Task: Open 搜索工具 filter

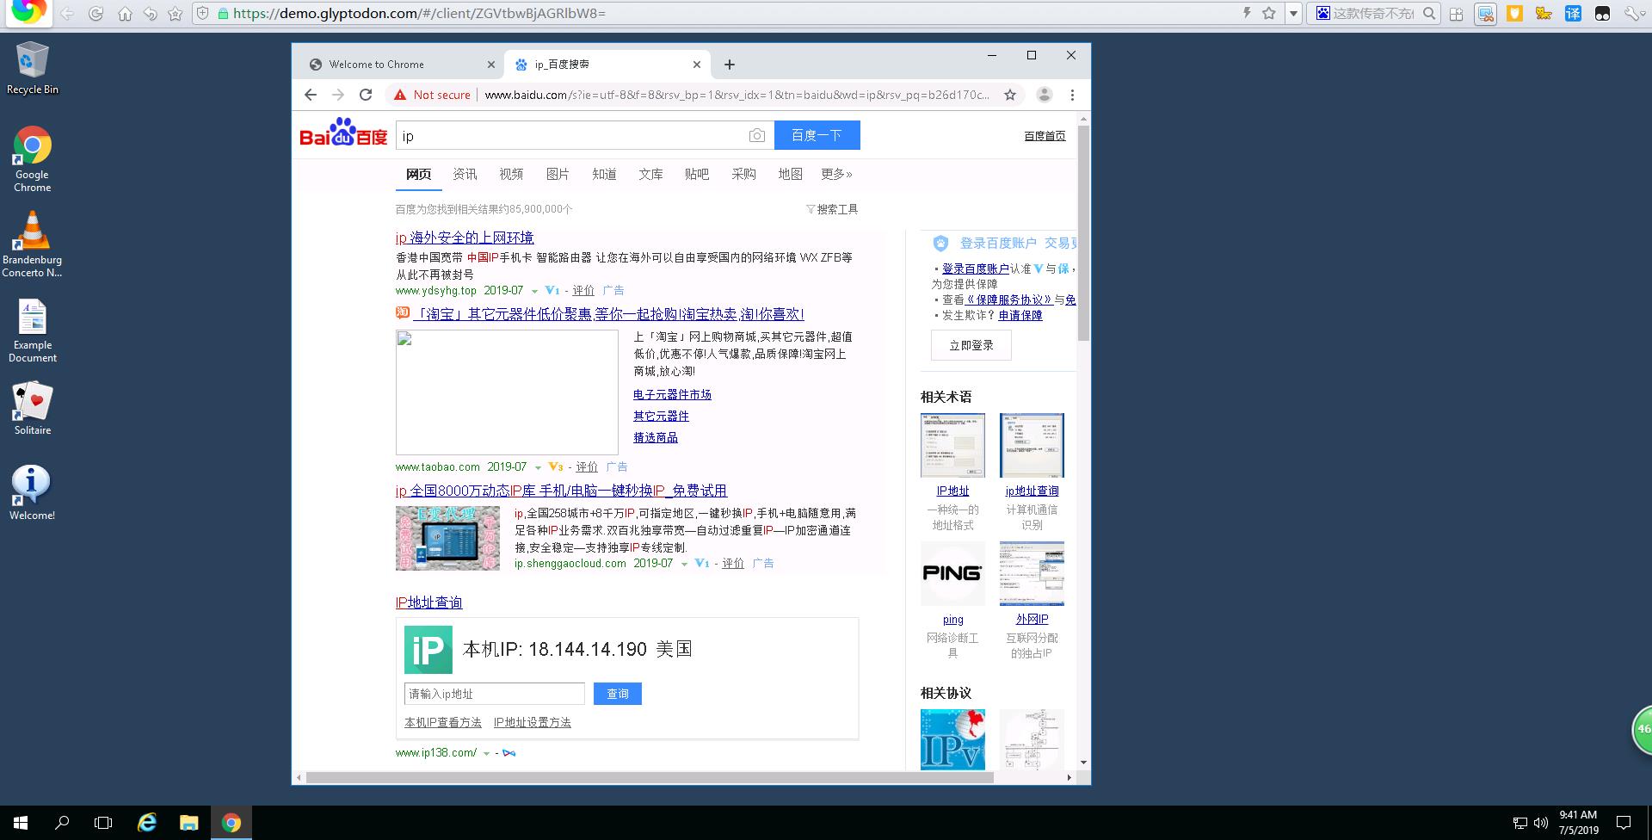Action: click(832, 209)
